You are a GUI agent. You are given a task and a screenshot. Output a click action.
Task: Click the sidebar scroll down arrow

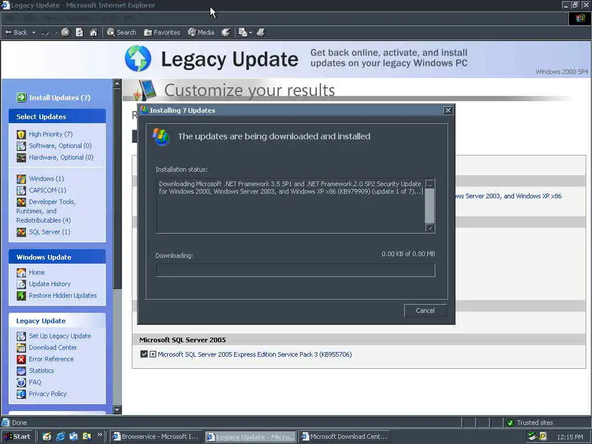117,409
